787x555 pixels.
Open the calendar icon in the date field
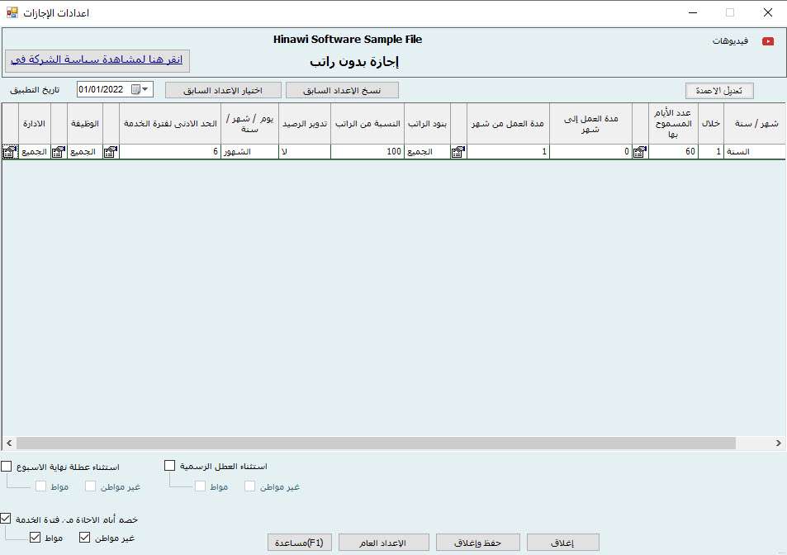point(135,89)
